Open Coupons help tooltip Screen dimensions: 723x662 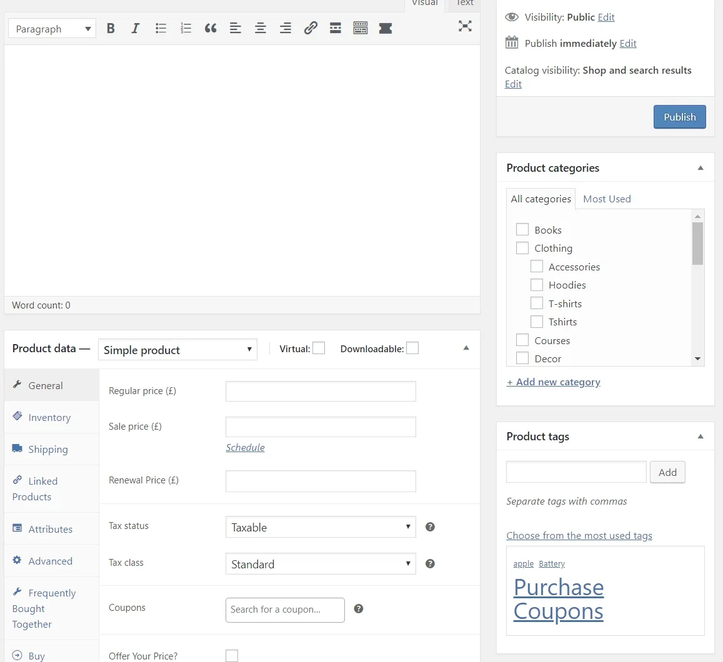[x=358, y=609]
